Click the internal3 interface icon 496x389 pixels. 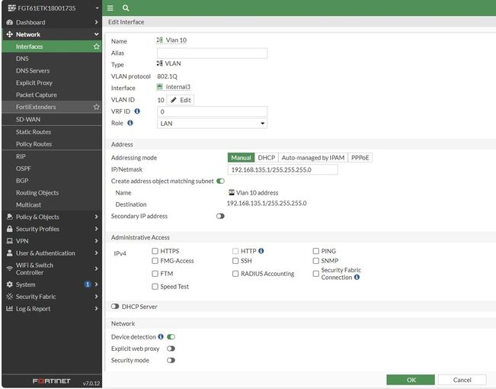[160, 86]
